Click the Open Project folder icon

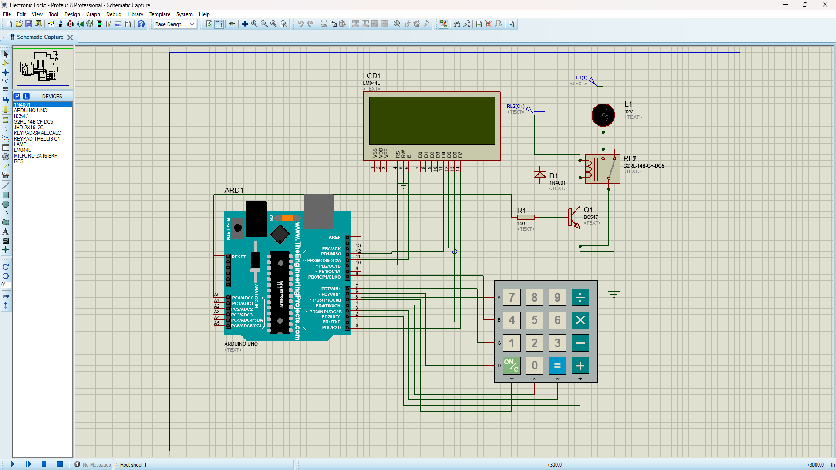tap(19, 24)
